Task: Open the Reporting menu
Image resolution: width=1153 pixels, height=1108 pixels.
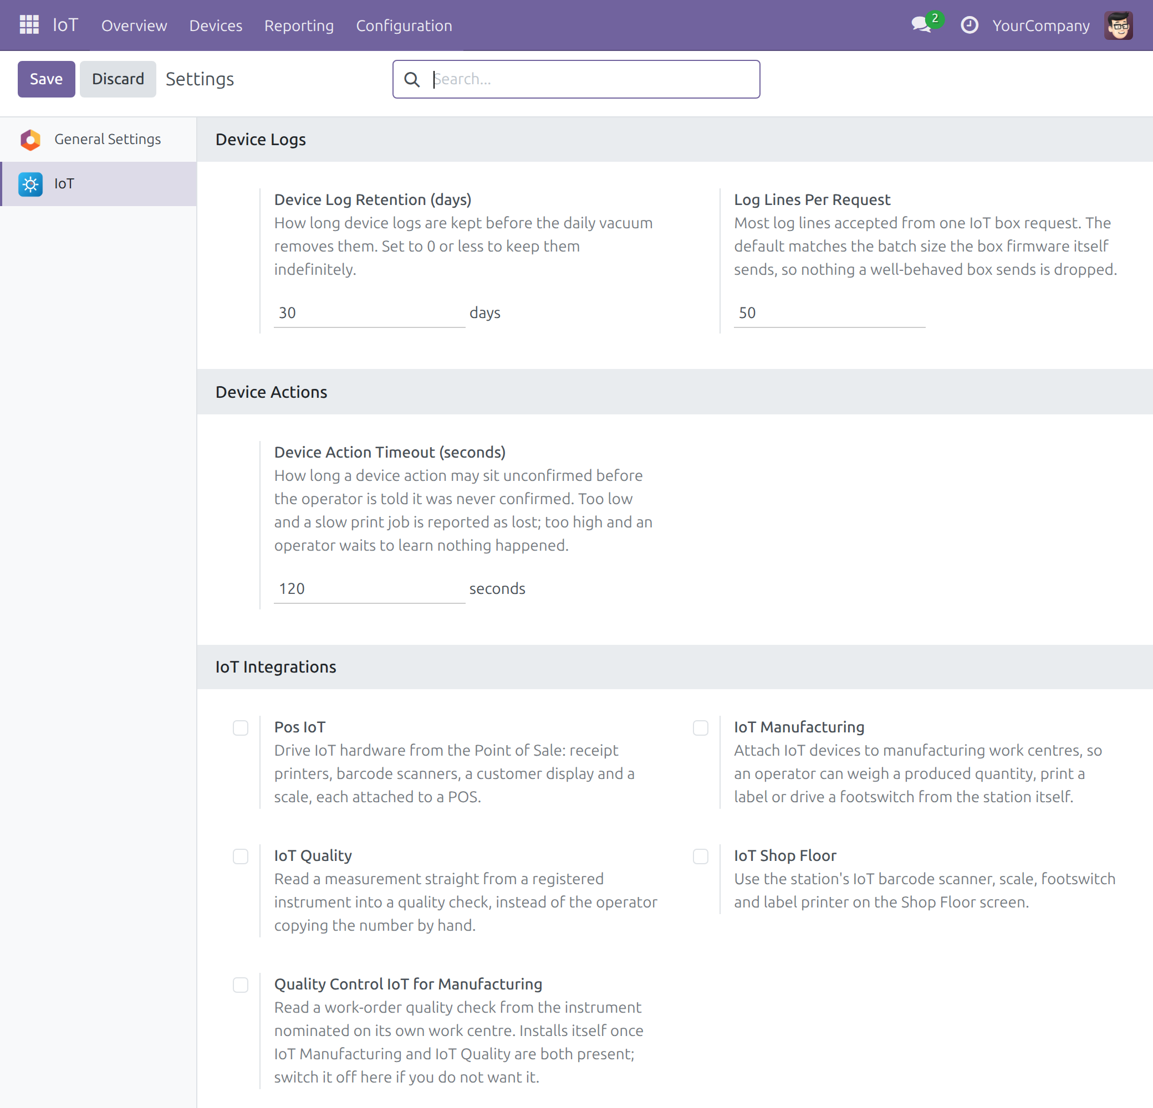Action: pyautogui.click(x=299, y=25)
